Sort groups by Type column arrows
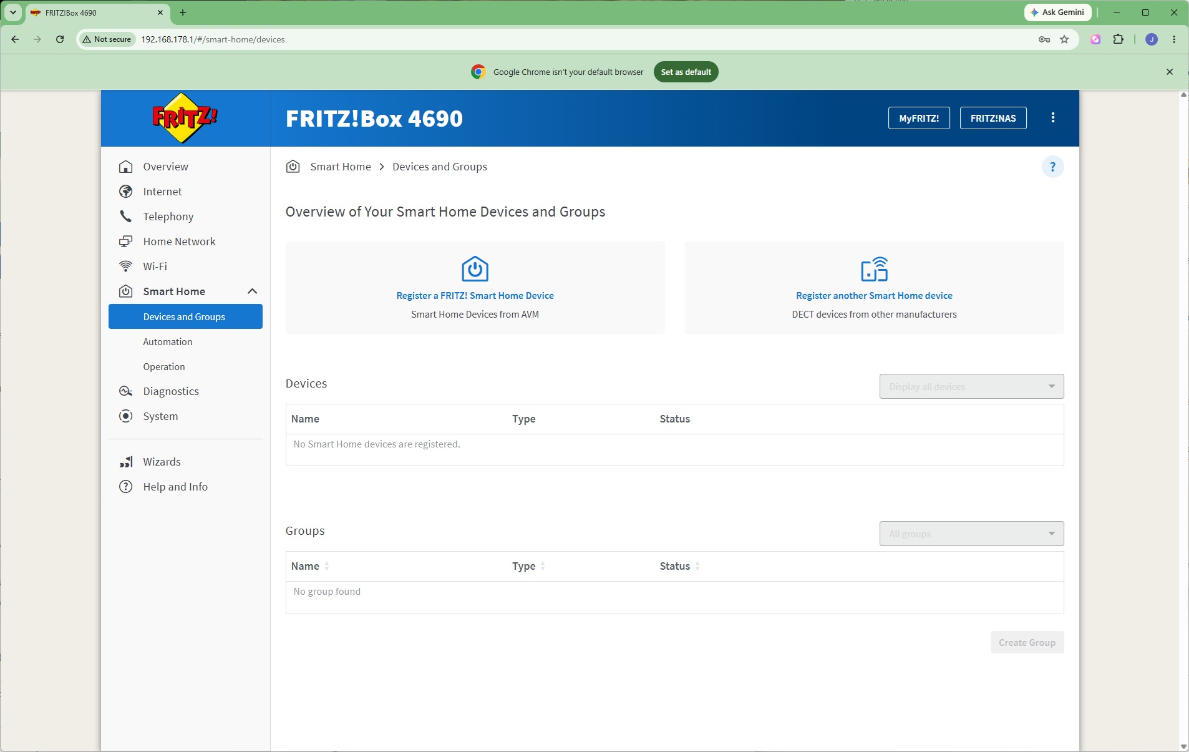1189x752 pixels. 543,566
